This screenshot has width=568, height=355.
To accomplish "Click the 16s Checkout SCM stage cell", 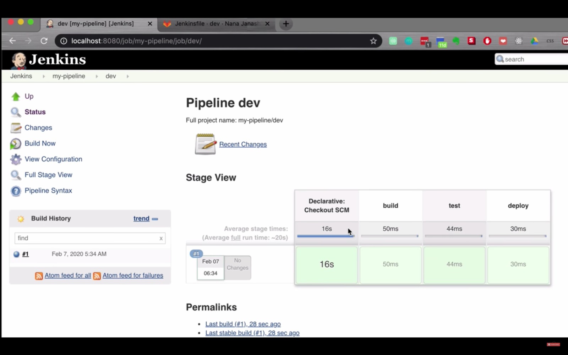I will (x=327, y=264).
